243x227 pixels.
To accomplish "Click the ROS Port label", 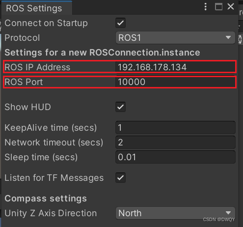I will point(24,82).
